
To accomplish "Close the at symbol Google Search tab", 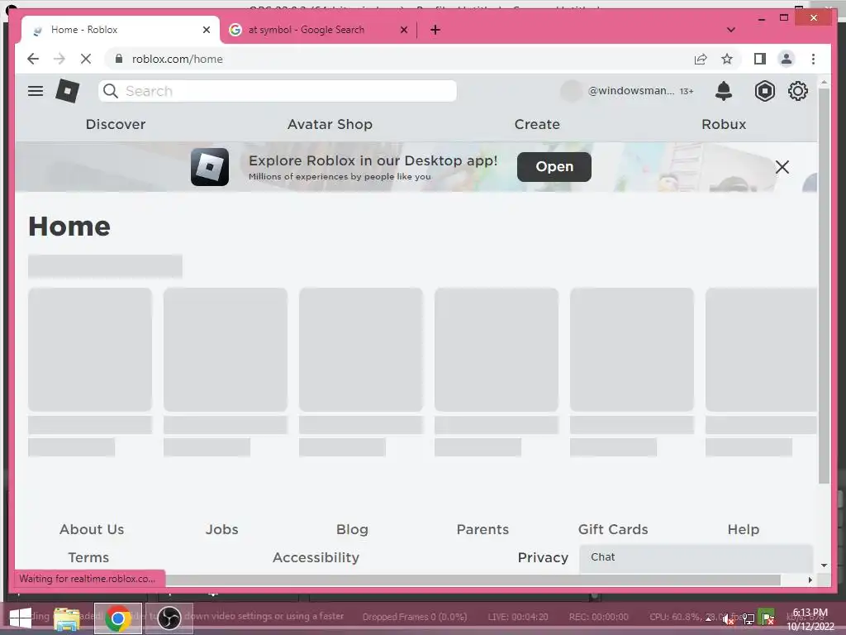I will tap(403, 30).
